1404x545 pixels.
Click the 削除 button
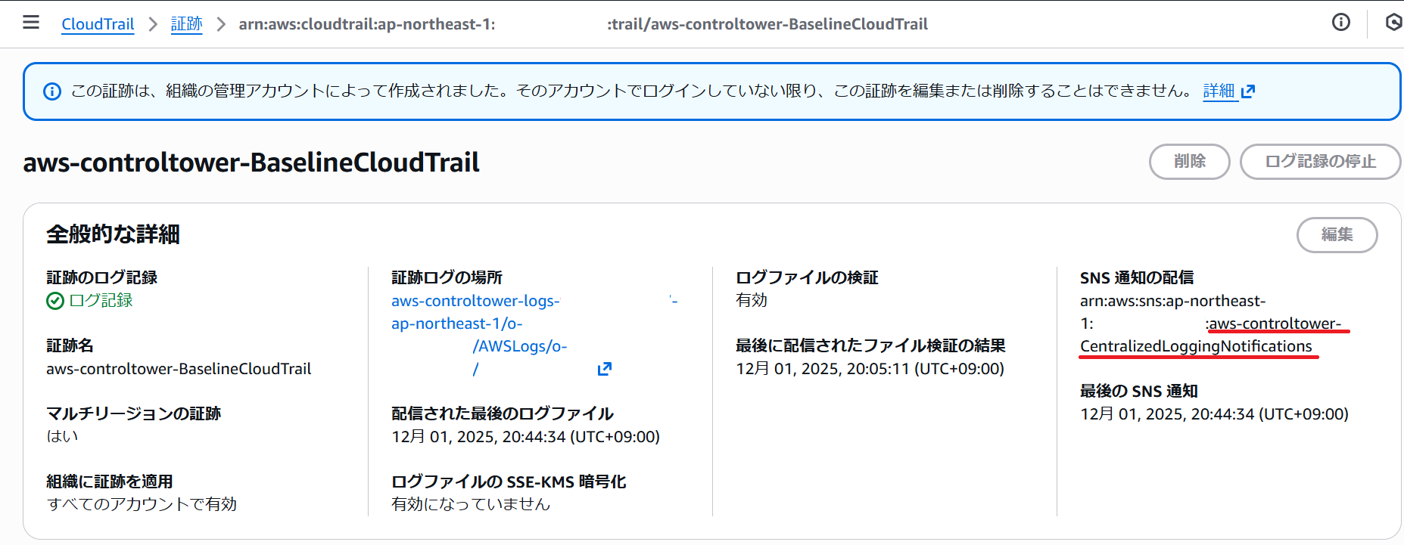click(1189, 161)
